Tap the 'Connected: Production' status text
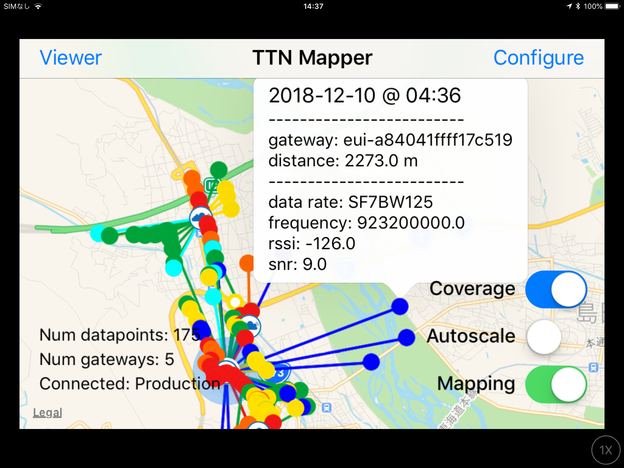624x468 pixels. pos(130,384)
